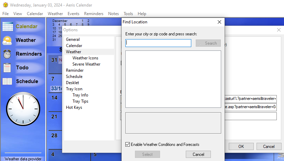The height and width of the screenshot is (161, 284).
Task: Toggle Enable Weather Conditions and Forecasts checkbox
Action: (127, 144)
